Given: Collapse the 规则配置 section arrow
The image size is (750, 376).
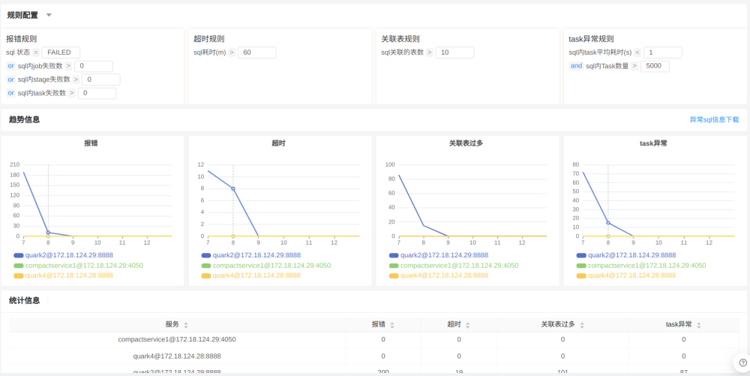Looking at the screenshot, I should [x=49, y=15].
